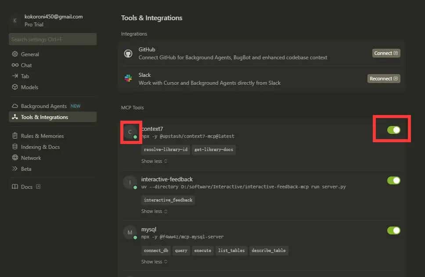Click the interactive-feedback server avatar icon
Screen dimensions: 425x277
130,183
